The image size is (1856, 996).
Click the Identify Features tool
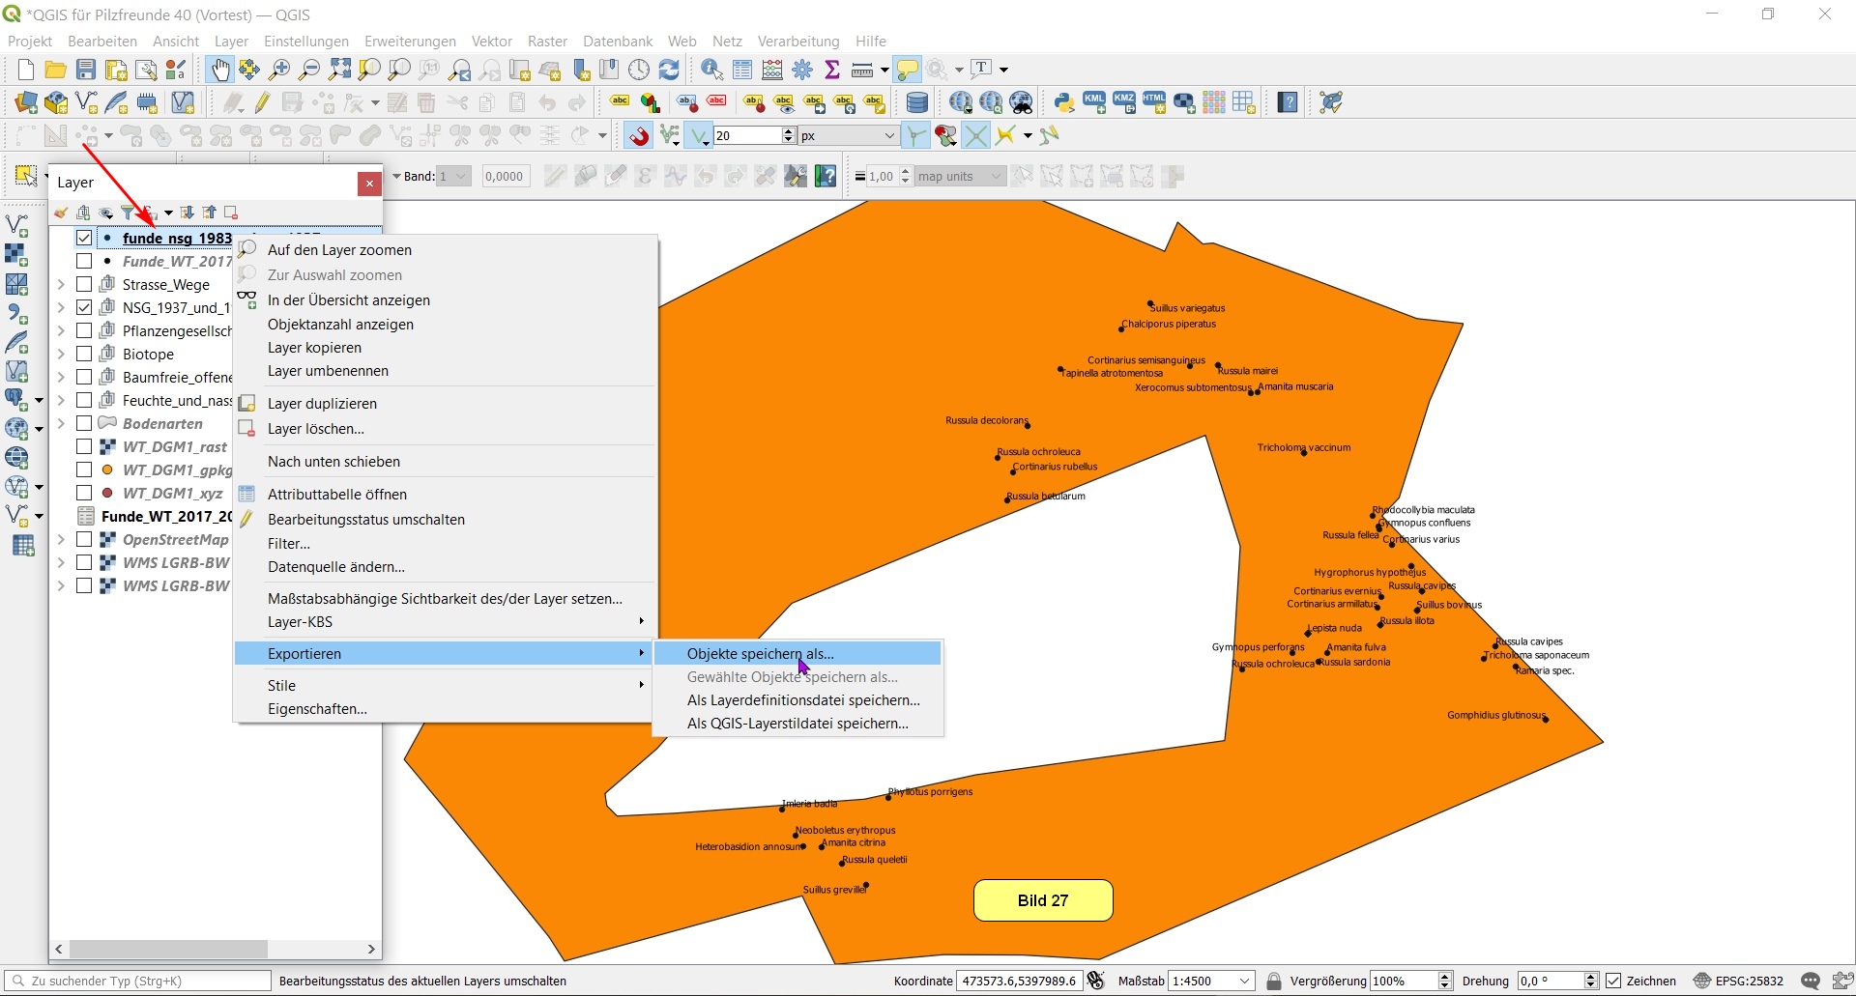pyautogui.click(x=711, y=70)
